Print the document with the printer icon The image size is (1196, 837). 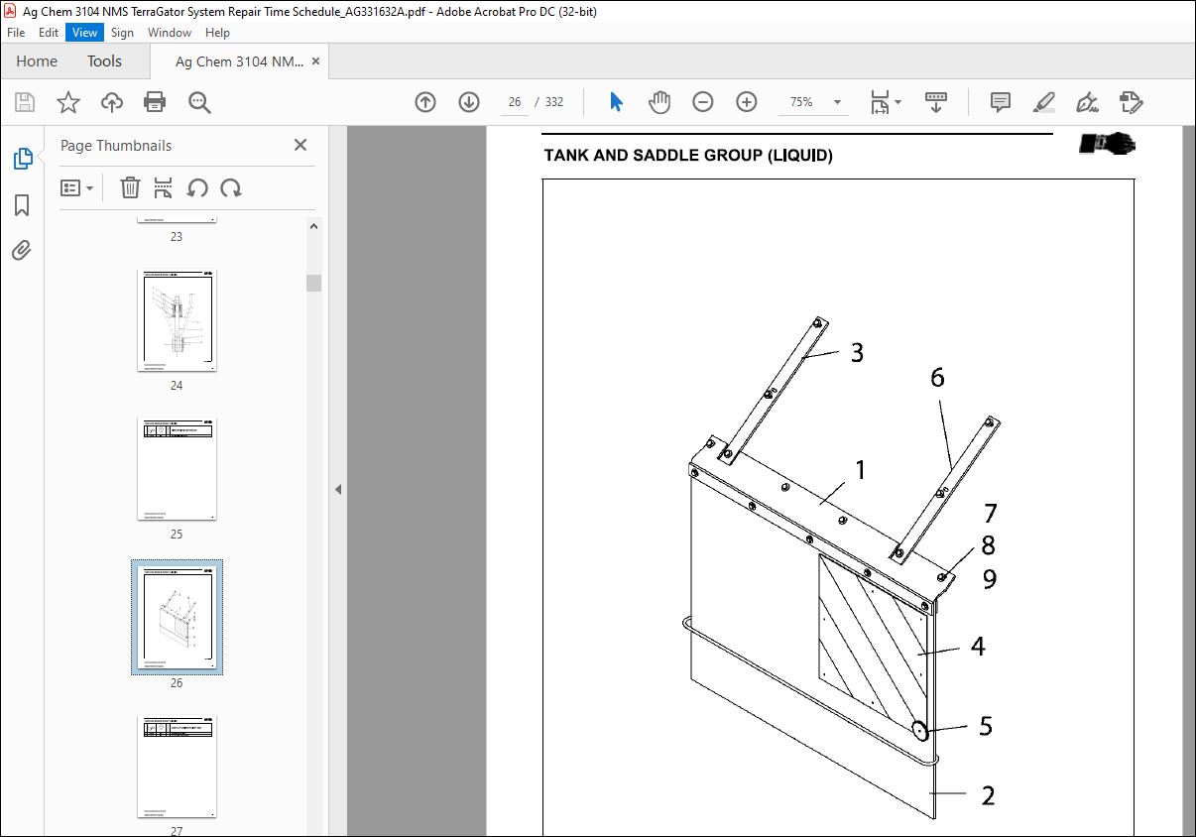click(155, 102)
